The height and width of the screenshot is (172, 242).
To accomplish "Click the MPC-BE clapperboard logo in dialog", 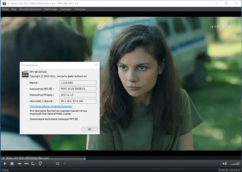I will tap(25, 74).
